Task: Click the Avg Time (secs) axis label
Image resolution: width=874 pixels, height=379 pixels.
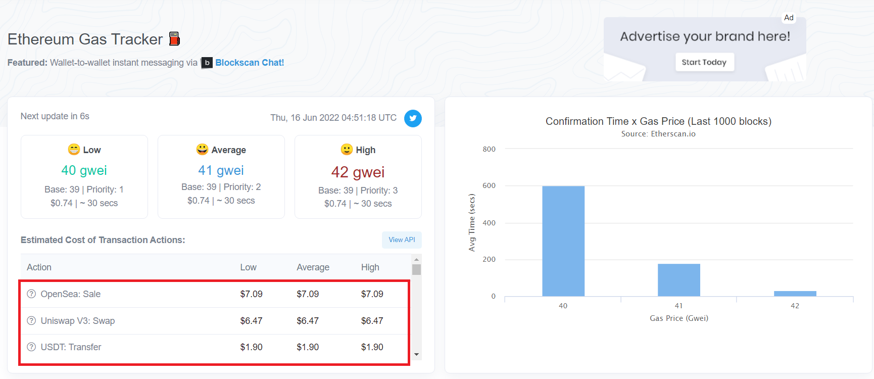Action: (x=472, y=223)
